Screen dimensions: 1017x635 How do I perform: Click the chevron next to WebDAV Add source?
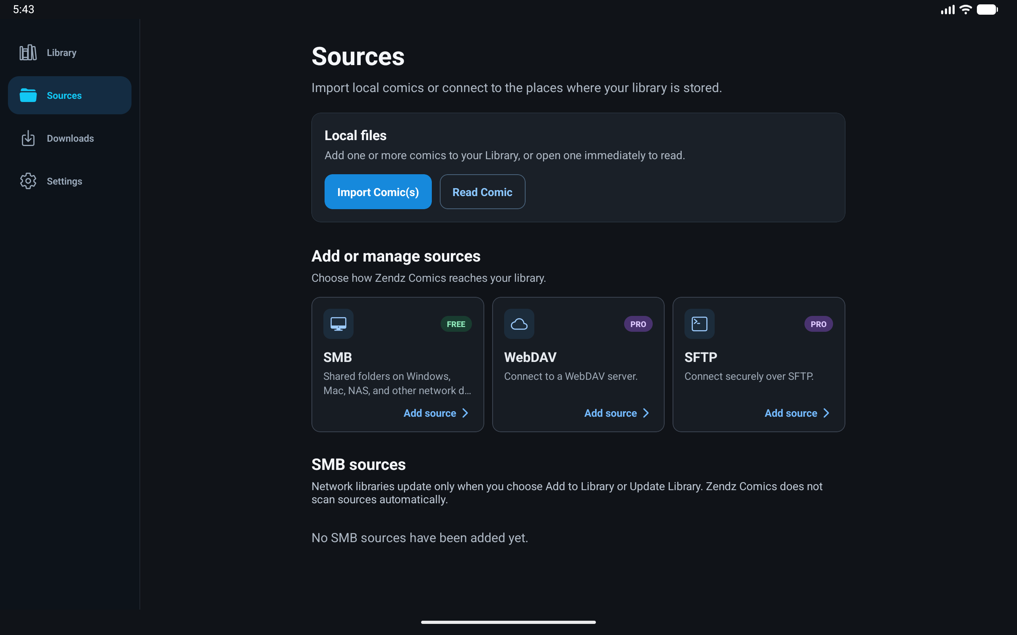(646, 413)
